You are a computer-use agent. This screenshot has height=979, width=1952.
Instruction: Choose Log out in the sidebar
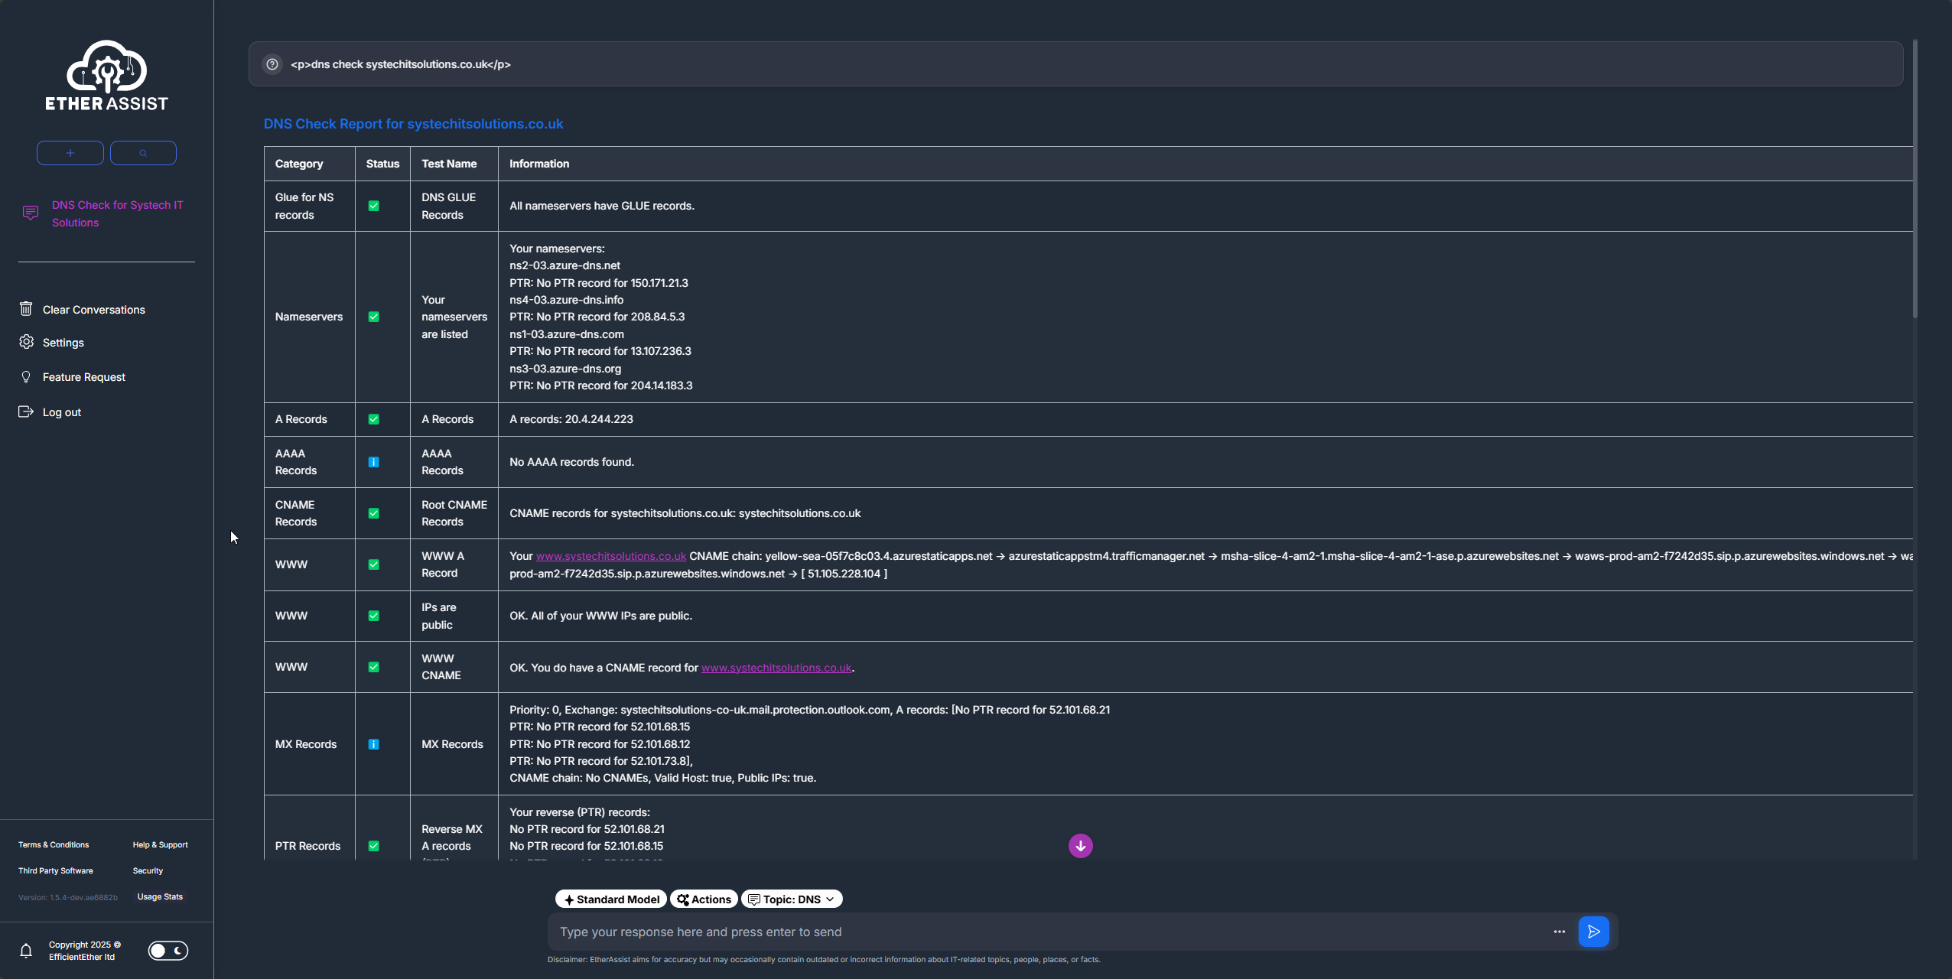click(x=62, y=412)
